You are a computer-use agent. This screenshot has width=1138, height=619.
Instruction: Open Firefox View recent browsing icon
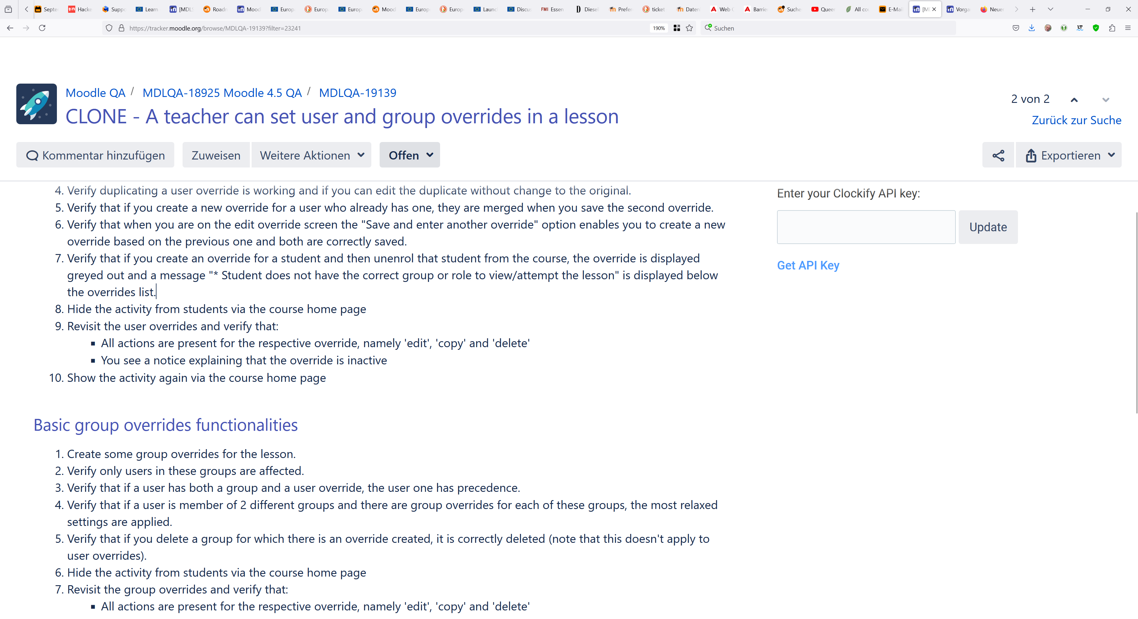[x=8, y=9]
